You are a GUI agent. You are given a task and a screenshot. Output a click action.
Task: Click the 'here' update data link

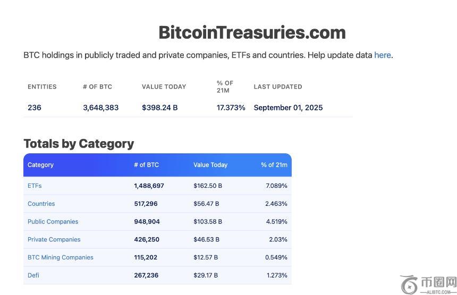(382, 55)
